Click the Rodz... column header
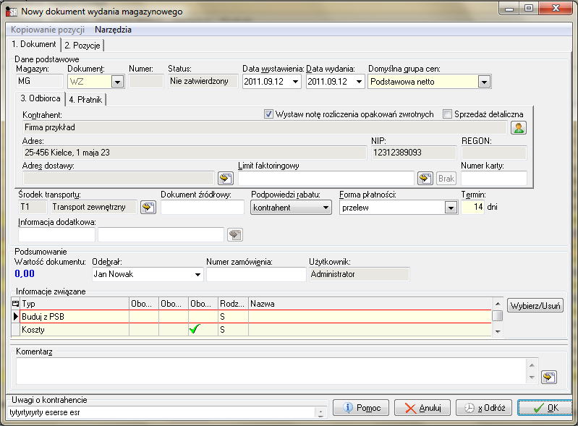Image resolution: width=578 pixels, height=426 pixels. coord(233,304)
